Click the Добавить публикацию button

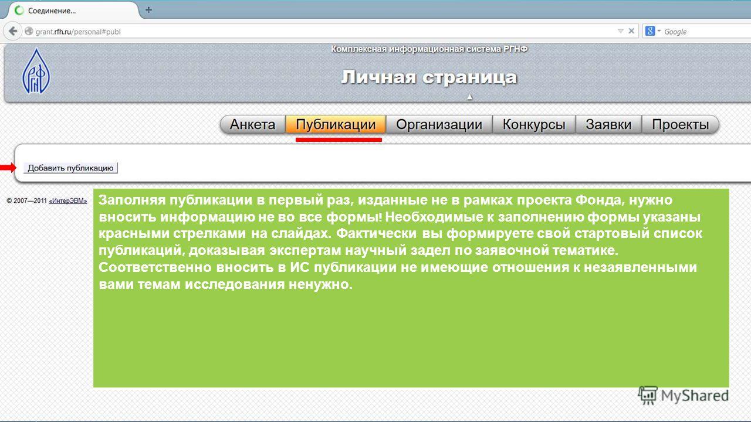70,168
